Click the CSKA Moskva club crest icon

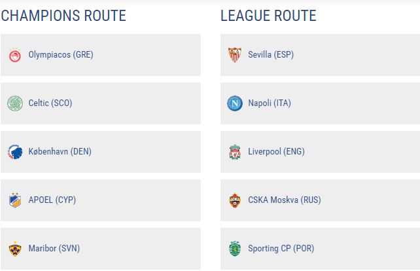tap(234, 200)
